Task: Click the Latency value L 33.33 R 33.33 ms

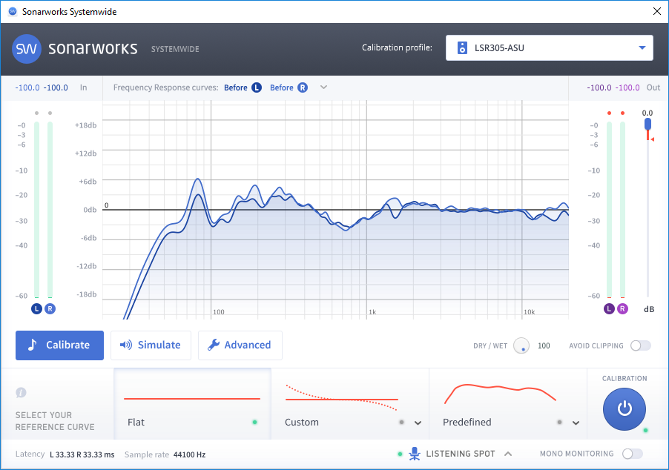Action: [82, 454]
